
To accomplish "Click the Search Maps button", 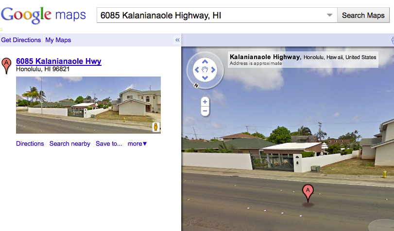I will tap(363, 15).
